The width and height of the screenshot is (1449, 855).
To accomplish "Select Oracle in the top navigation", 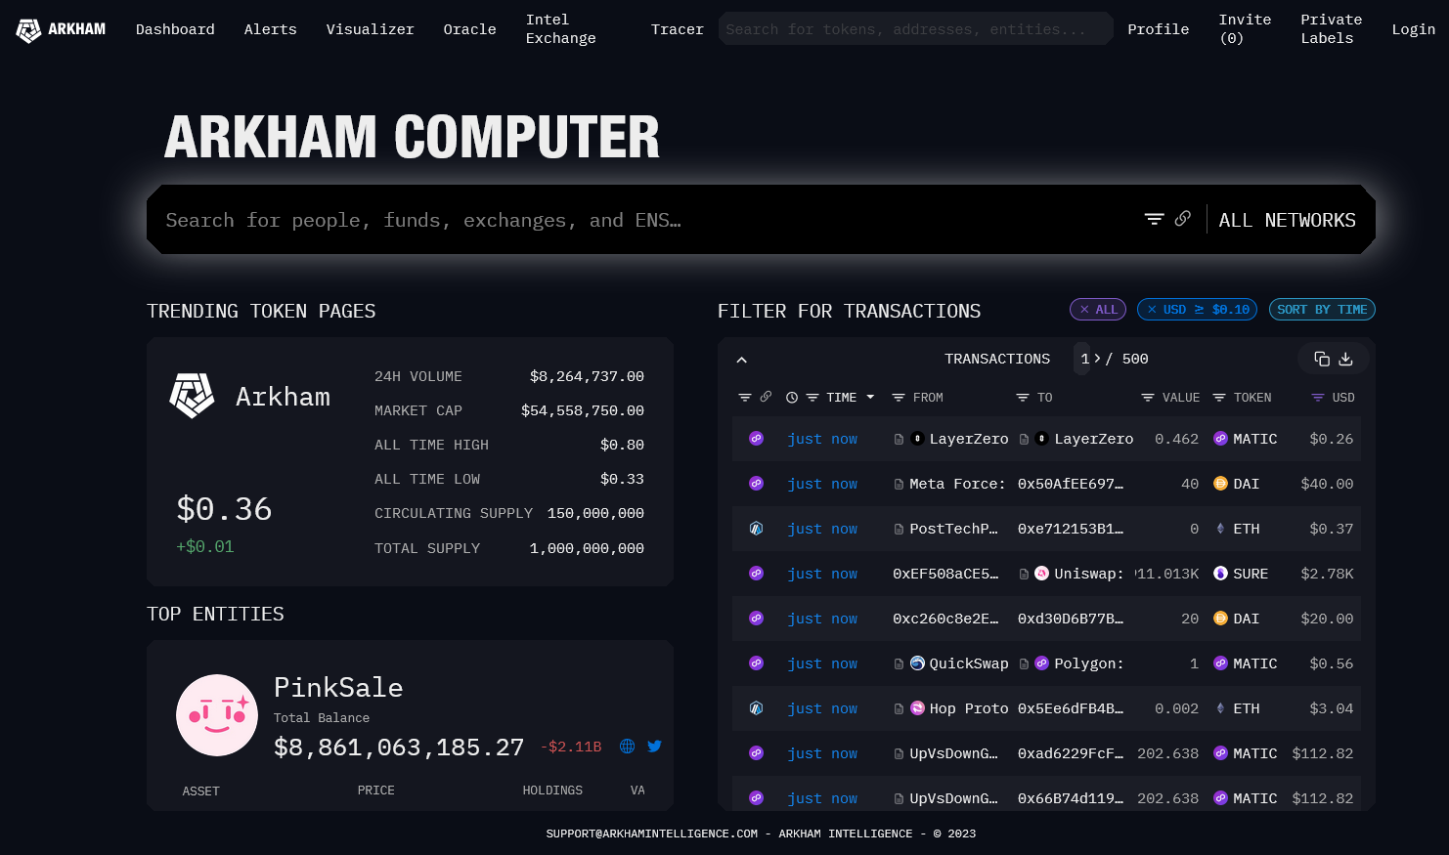I will [469, 29].
